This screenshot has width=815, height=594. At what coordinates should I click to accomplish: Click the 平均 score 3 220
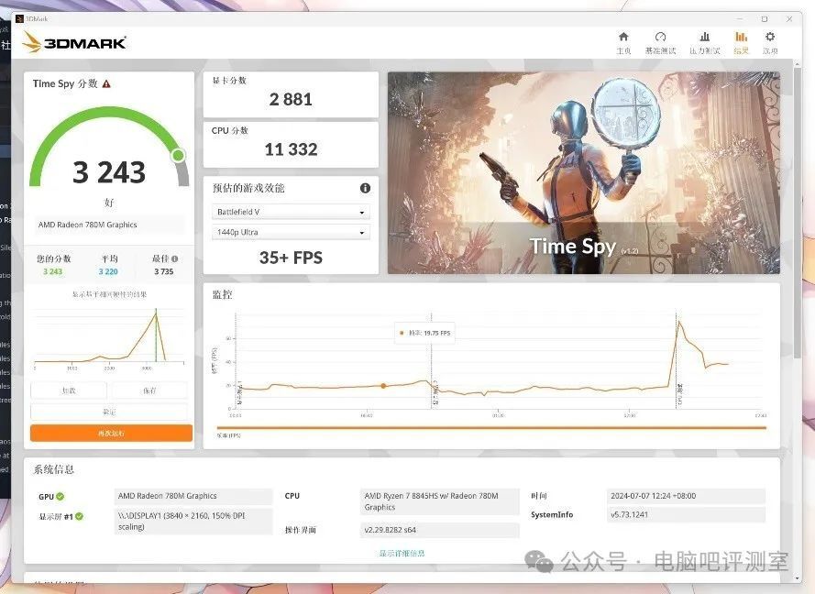108,272
